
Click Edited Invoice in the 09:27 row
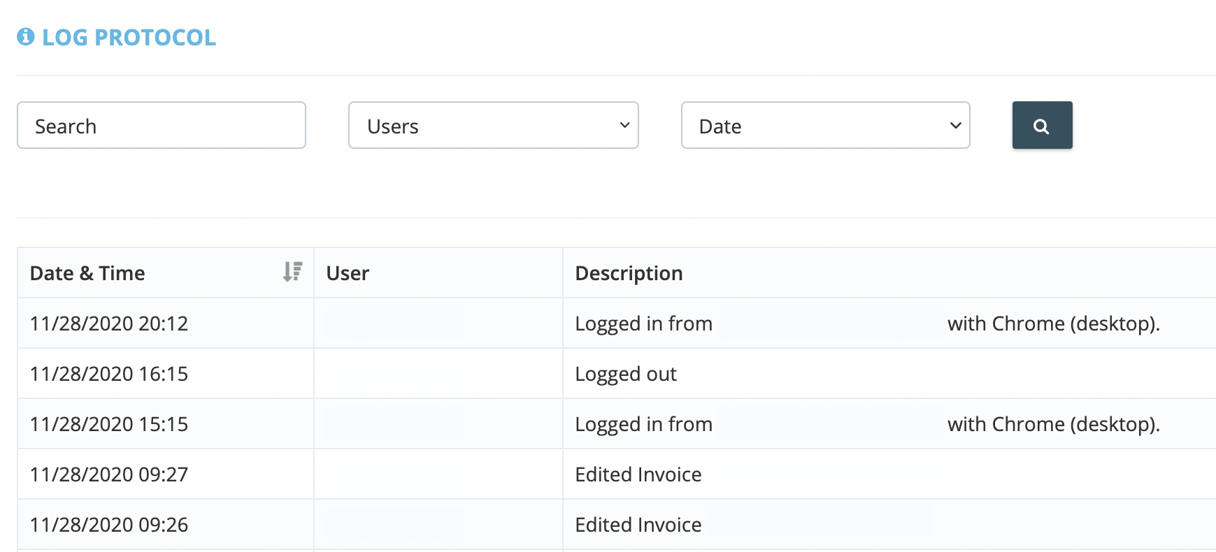[x=638, y=474]
